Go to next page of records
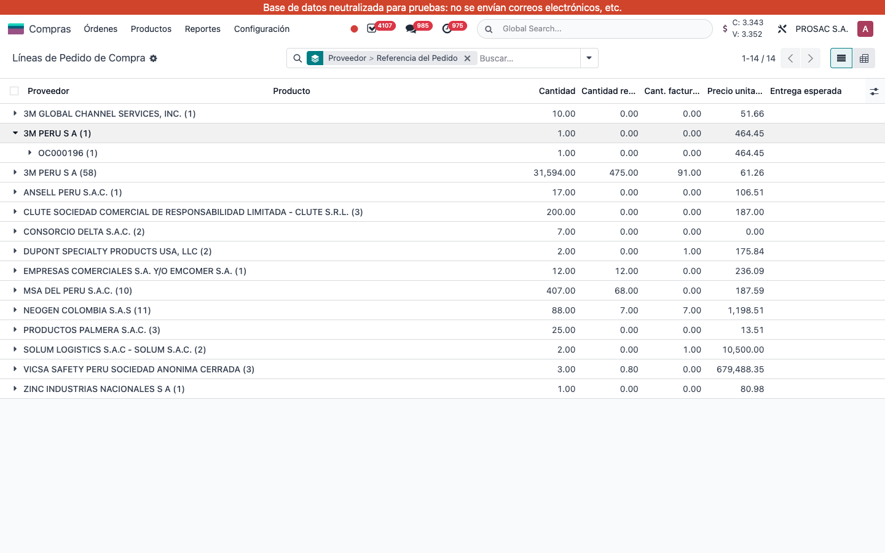The width and height of the screenshot is (885, 553). tap(811, 58)
